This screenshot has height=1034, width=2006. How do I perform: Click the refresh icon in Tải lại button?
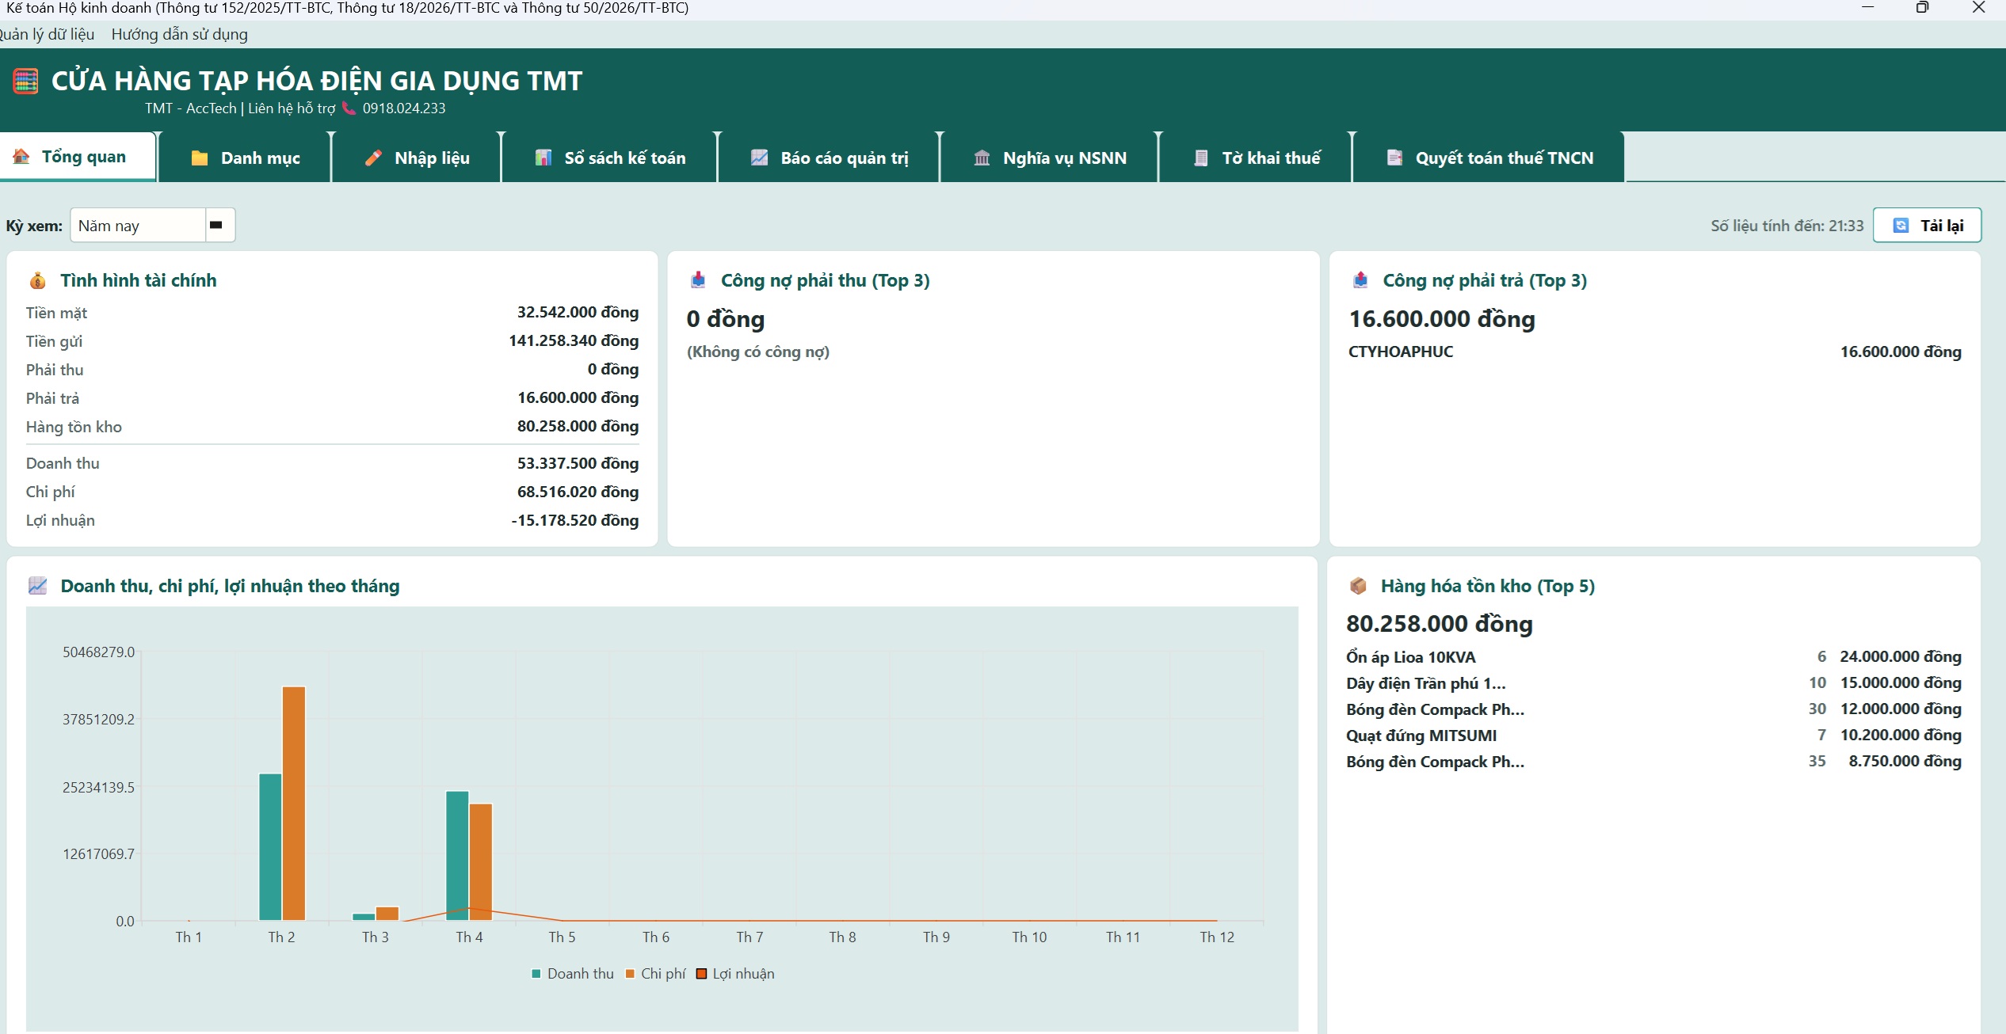(1901, 226)
